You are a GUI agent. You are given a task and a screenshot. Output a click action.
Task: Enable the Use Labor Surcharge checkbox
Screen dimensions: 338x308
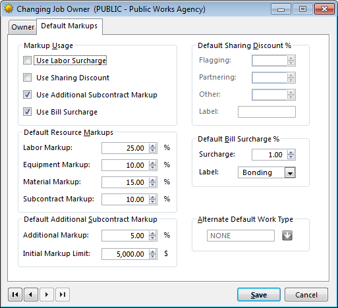(27, 61)
